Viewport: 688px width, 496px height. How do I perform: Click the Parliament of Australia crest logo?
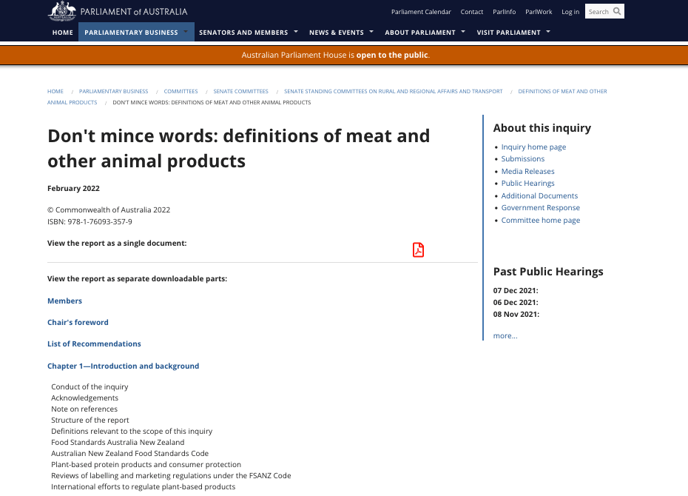pyautogui.click(x=62, y=11)
